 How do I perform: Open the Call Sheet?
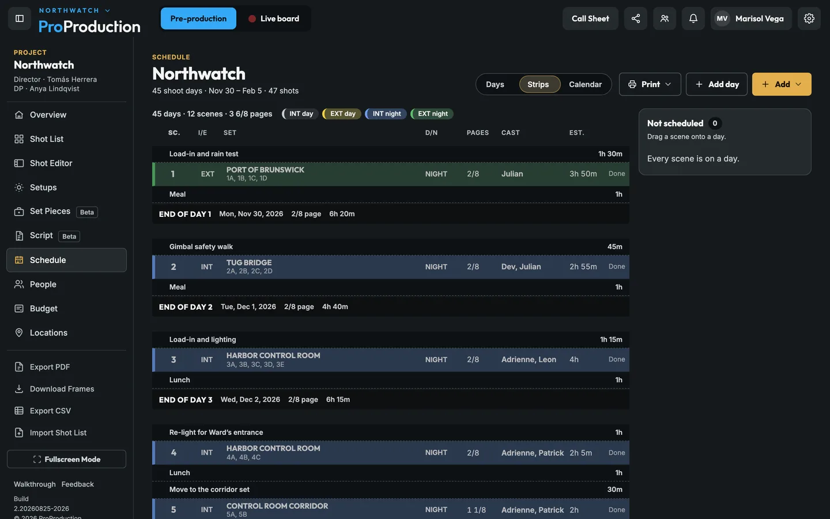[x=590, y=18]
